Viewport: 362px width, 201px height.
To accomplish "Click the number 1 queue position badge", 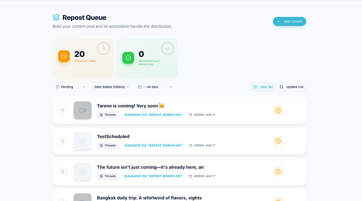I will (63, 110).
